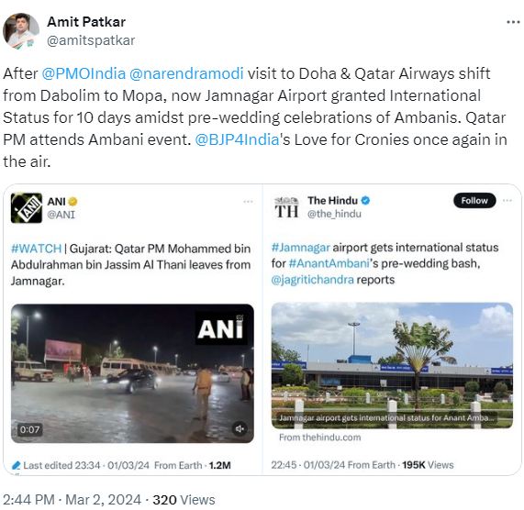Click the pencil edit-history icon
The image size is (524, 510).
pos(16,465)
